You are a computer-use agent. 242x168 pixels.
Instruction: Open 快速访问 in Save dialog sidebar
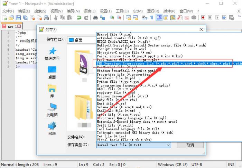tap(52, 54)
